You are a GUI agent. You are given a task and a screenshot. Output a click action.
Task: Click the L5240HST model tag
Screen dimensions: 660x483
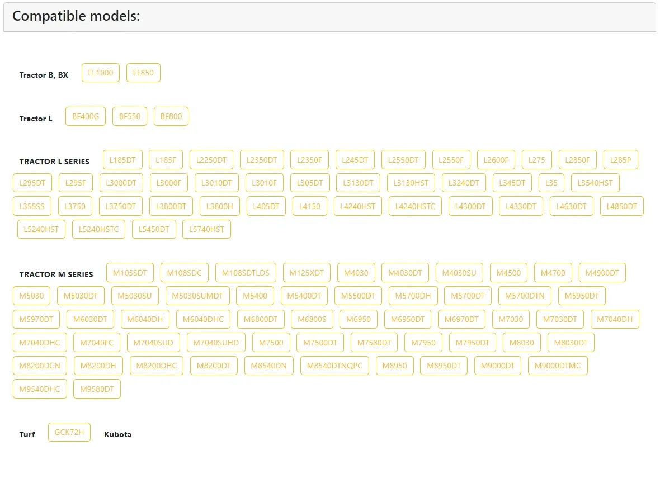41,229
